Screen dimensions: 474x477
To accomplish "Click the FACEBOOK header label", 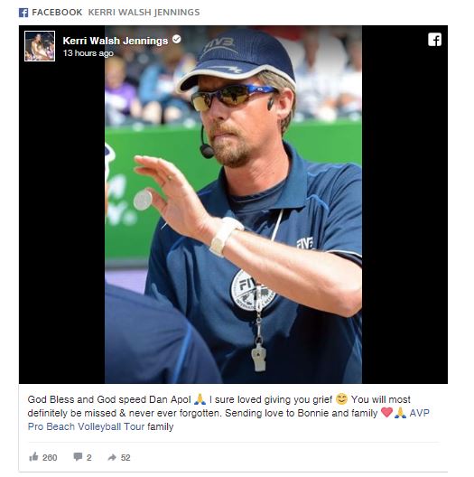I will click(x=57, y=12).
